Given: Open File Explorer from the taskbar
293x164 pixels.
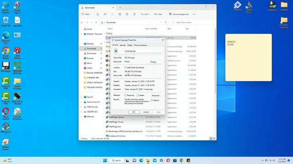Looking at the screenshot, I should click(148, 160).
